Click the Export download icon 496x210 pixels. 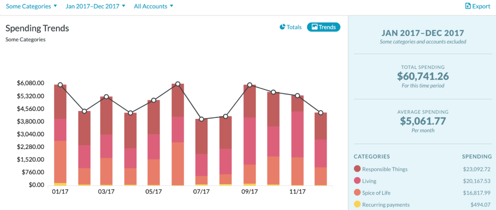[x=468, y=6]
